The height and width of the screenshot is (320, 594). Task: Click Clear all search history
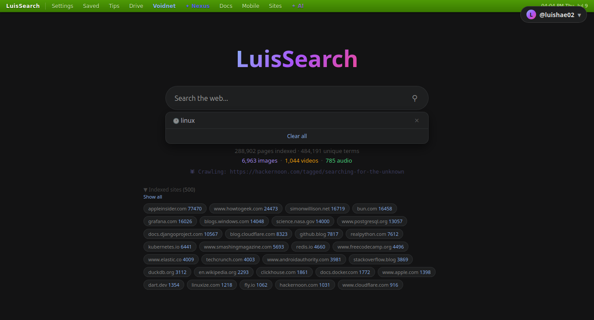[297, 136]
